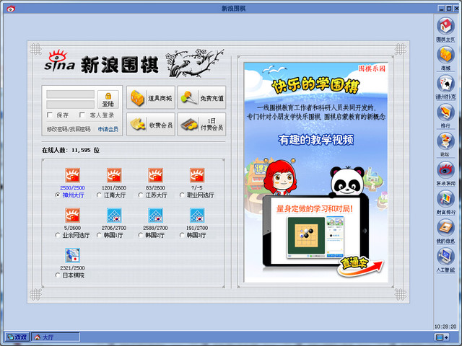Select the 江苏大厅 radio button

point(141,195)
